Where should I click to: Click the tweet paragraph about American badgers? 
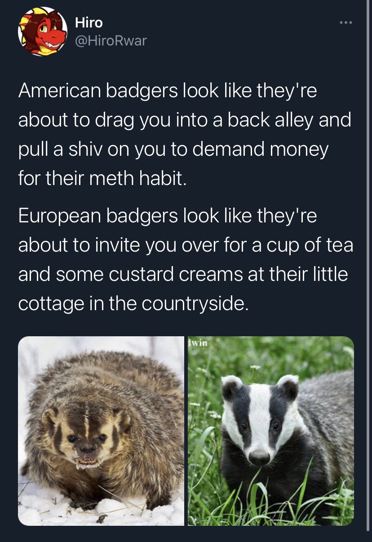click(x=185, y=135)
